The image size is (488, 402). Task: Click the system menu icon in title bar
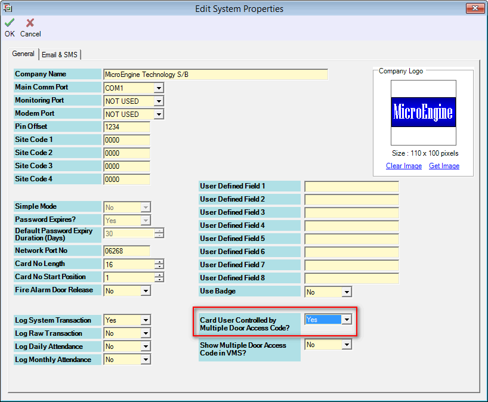[x=8, y=8]
